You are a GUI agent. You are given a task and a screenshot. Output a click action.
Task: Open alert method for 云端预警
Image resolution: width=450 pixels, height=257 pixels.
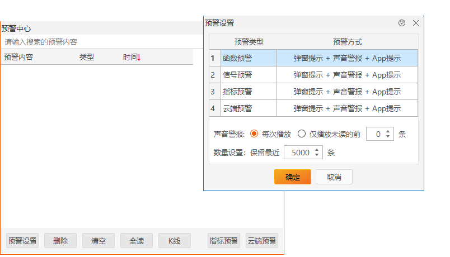click(347, 108)
